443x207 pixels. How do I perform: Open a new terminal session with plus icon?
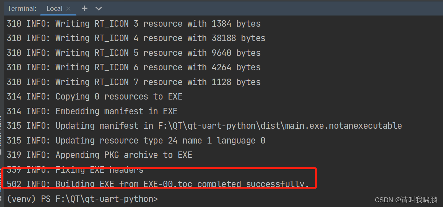[x=85, y=8]
